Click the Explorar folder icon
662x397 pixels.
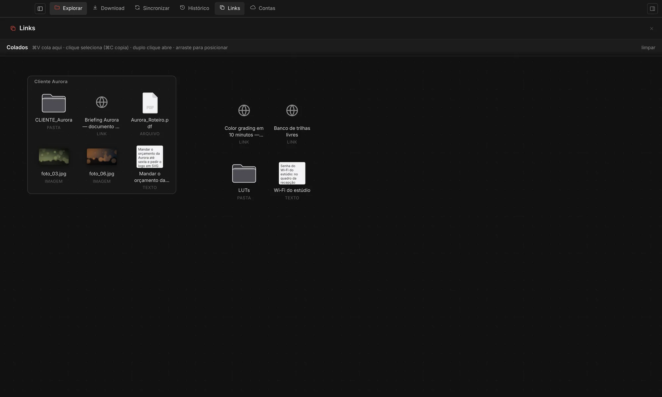tap(57, 8)
